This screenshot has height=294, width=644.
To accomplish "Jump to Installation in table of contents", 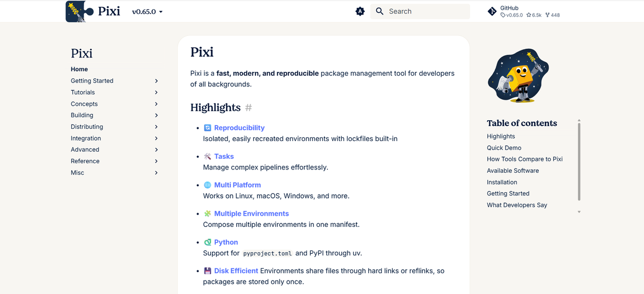I will point(502,182).
